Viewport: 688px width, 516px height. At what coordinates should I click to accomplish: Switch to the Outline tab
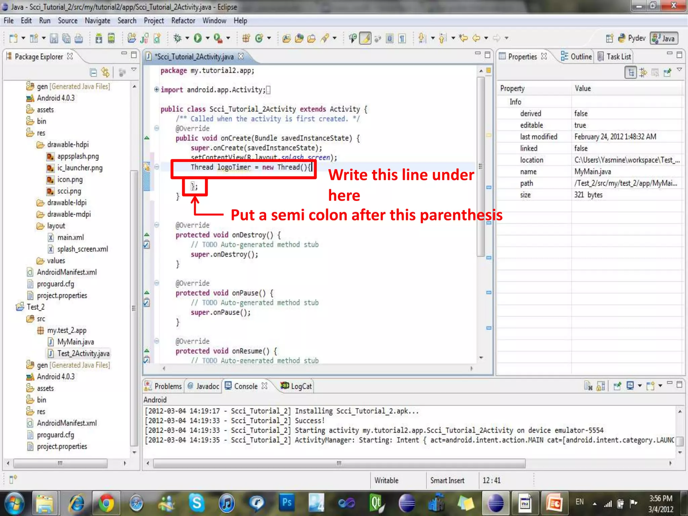(576, 56)
